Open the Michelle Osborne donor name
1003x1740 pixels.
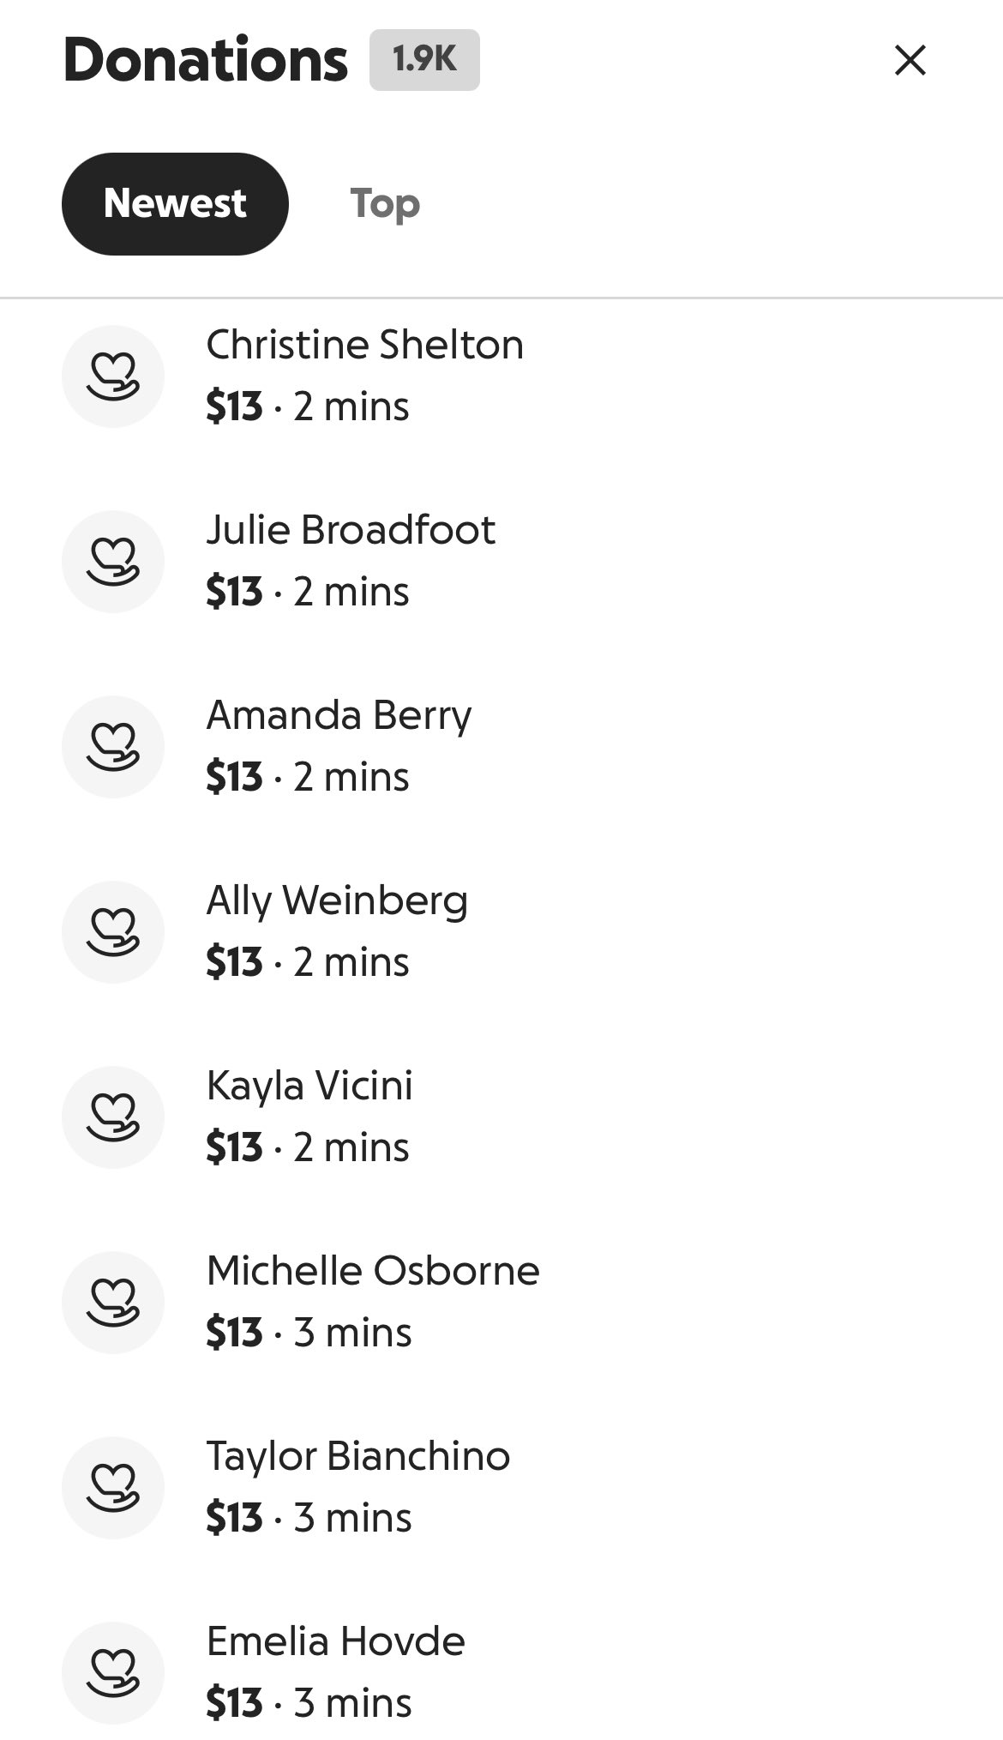click(x=373, y=1271)
